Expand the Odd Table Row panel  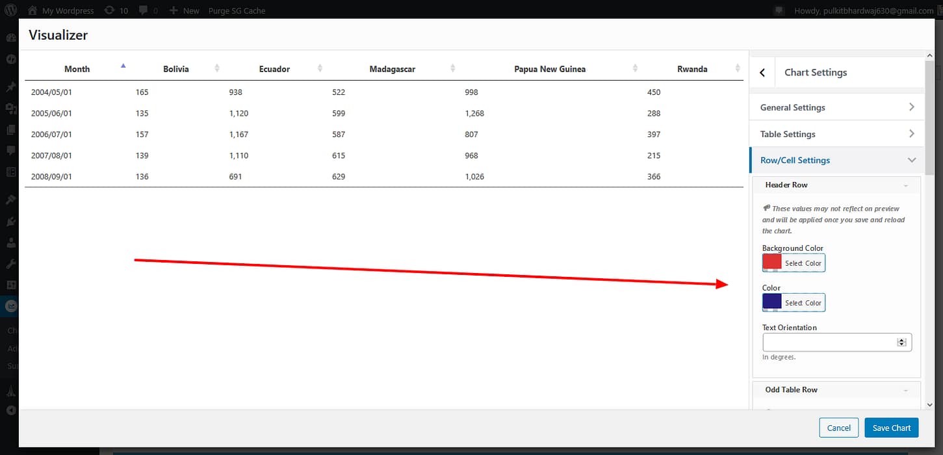pyautogui.click(x=906, y=390)
